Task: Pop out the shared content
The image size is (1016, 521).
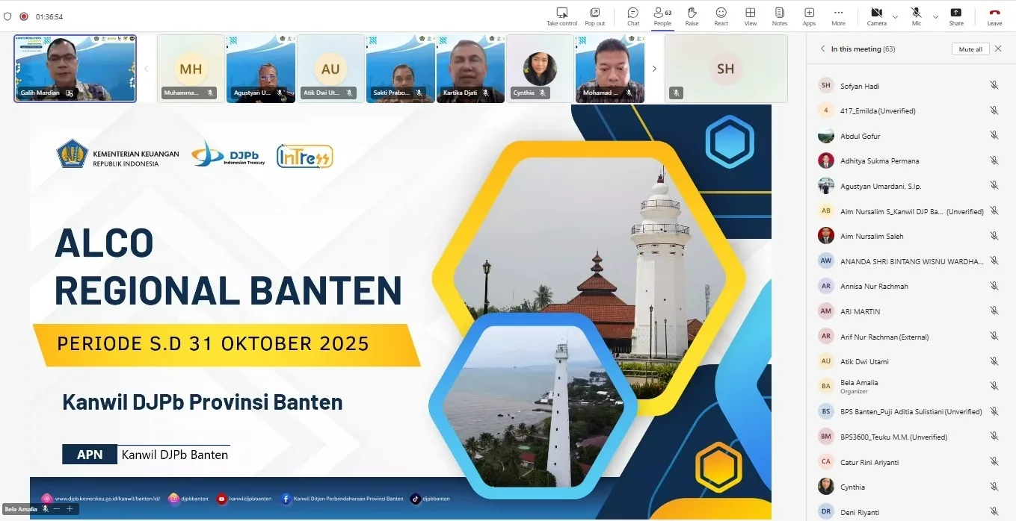Action: point(594,13)
